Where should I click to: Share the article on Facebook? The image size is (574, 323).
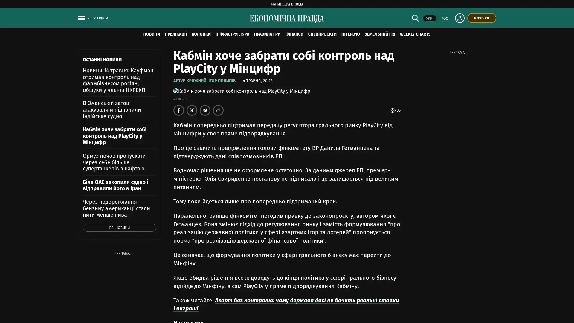point(179,110)
